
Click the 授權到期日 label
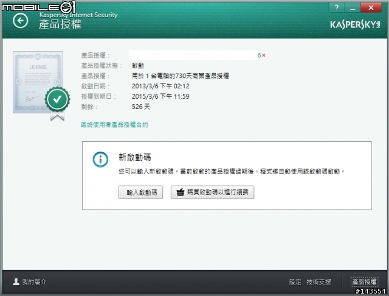click(98, 96)
